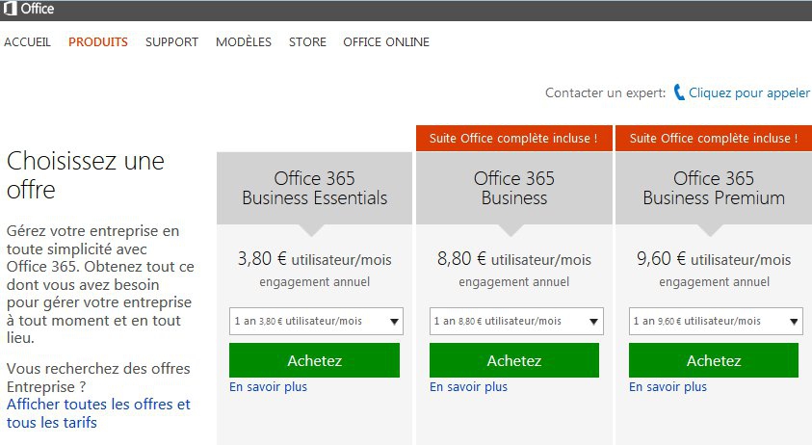
Task: Open 'En savoir plus' under Business Essentials
Action: click(x=268, y=387)
